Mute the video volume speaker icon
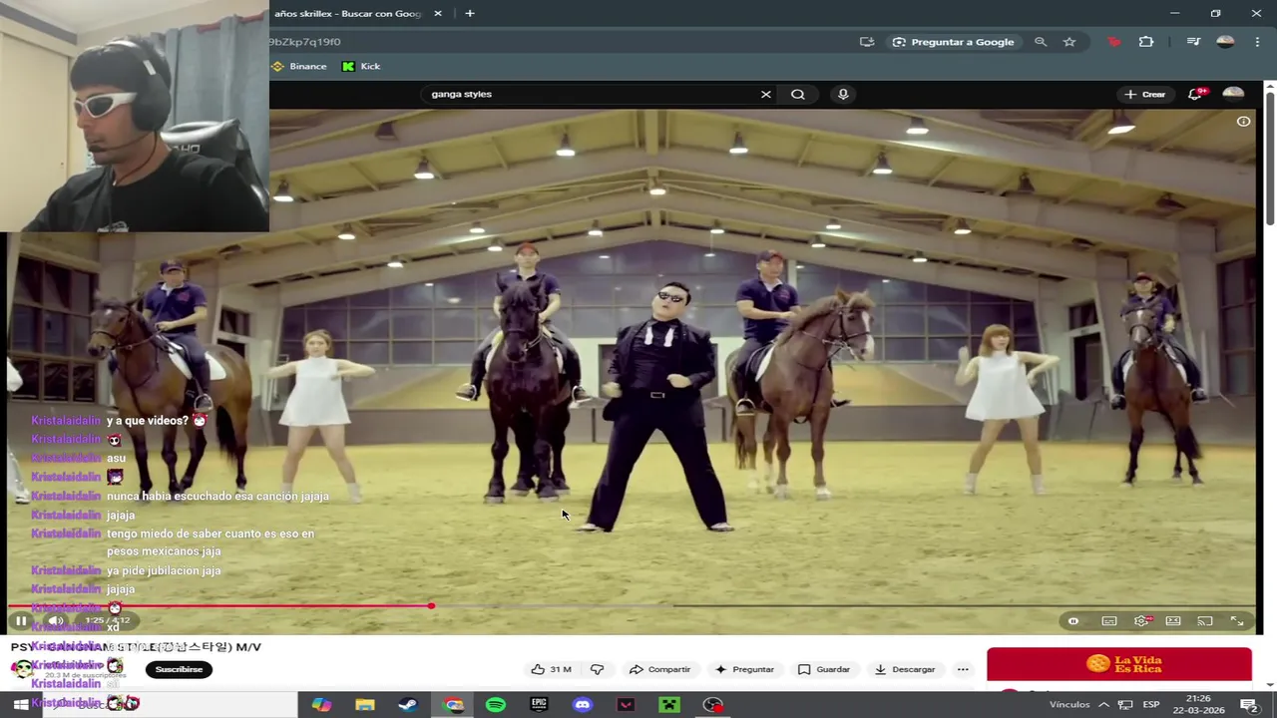The height and width of the screenshot is (718, 1277). (55, 620)
